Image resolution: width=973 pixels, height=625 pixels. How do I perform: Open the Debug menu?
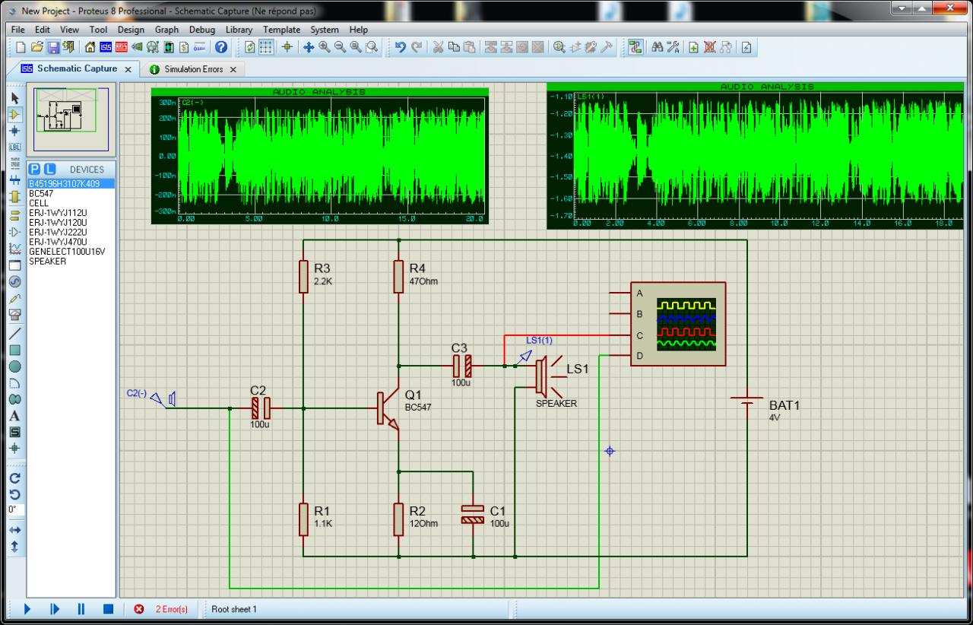coord(201,30)
